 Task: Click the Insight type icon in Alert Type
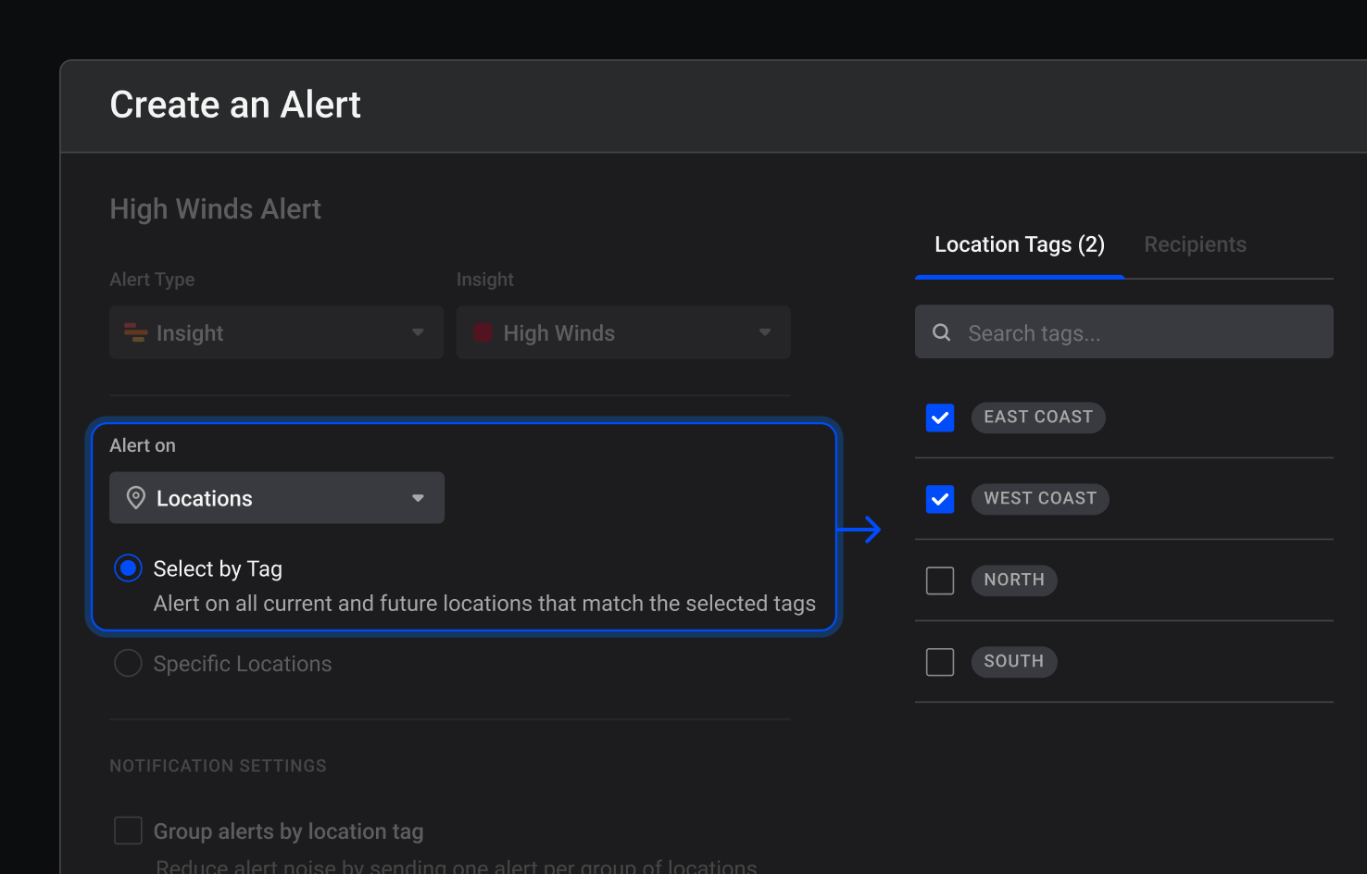(x=135, y=332)
